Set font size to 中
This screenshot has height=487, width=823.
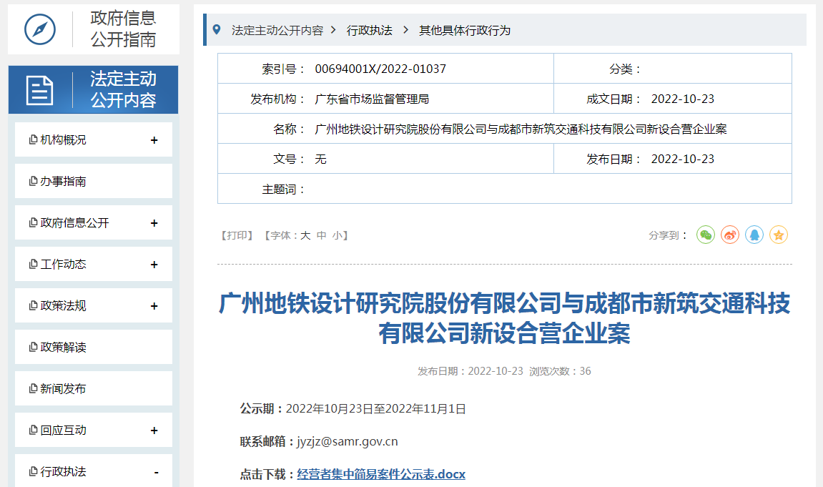[x=322, y=235]
